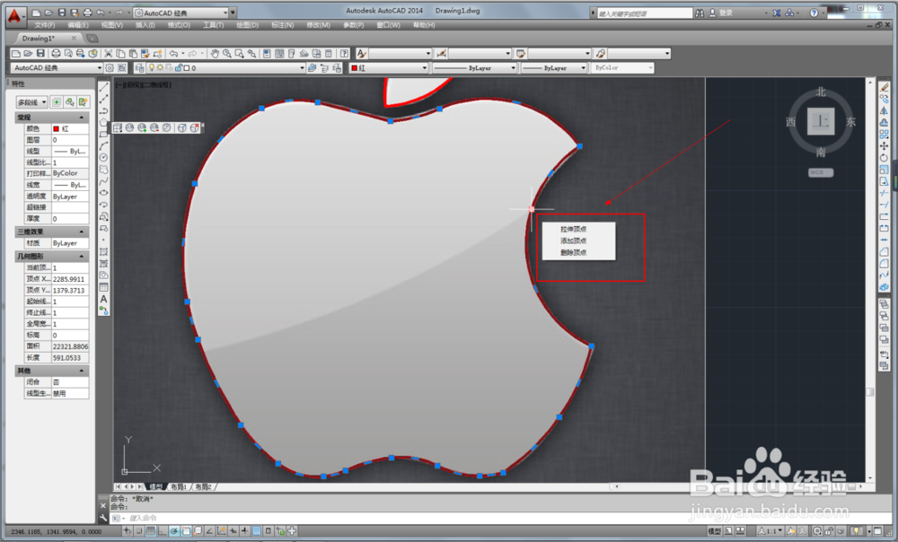This screenshot has width=898, height=542.
Task: Click the 上 face of the ViewCube
Action: [x=821, y=121]
